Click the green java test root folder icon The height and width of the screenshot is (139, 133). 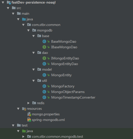pyautogui.click(x=24, y=131)
